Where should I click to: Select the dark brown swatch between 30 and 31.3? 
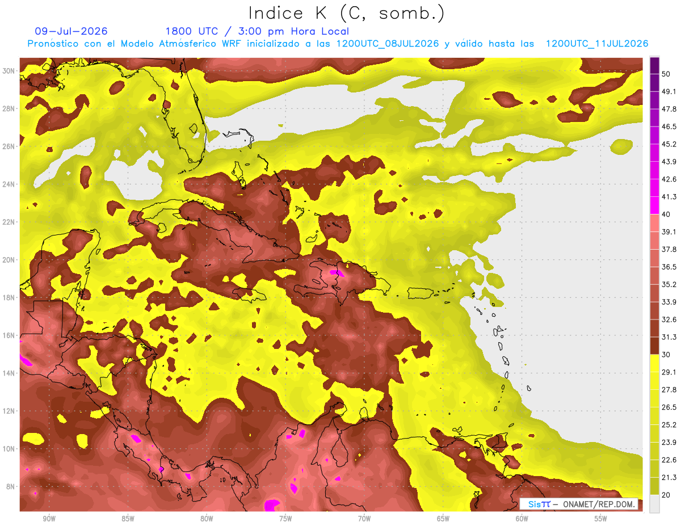click(654, 346)
